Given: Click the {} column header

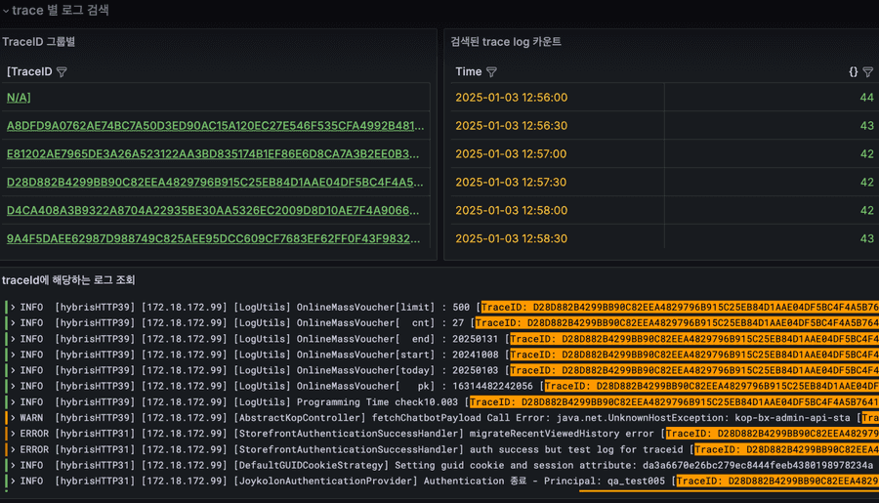Looking at the screenshot, I should (854, 71).
